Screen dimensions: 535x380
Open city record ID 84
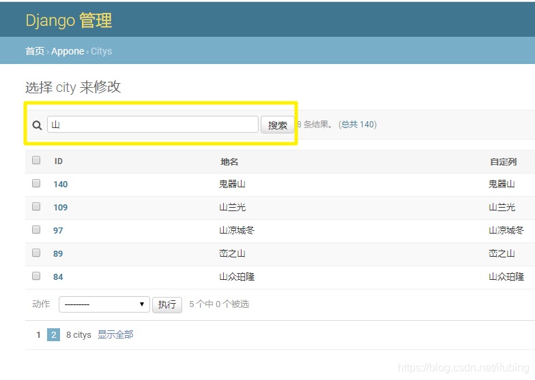click(58, 276)
